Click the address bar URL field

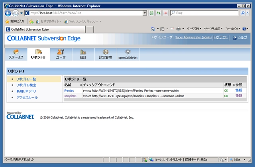click(x=84, y=13)
